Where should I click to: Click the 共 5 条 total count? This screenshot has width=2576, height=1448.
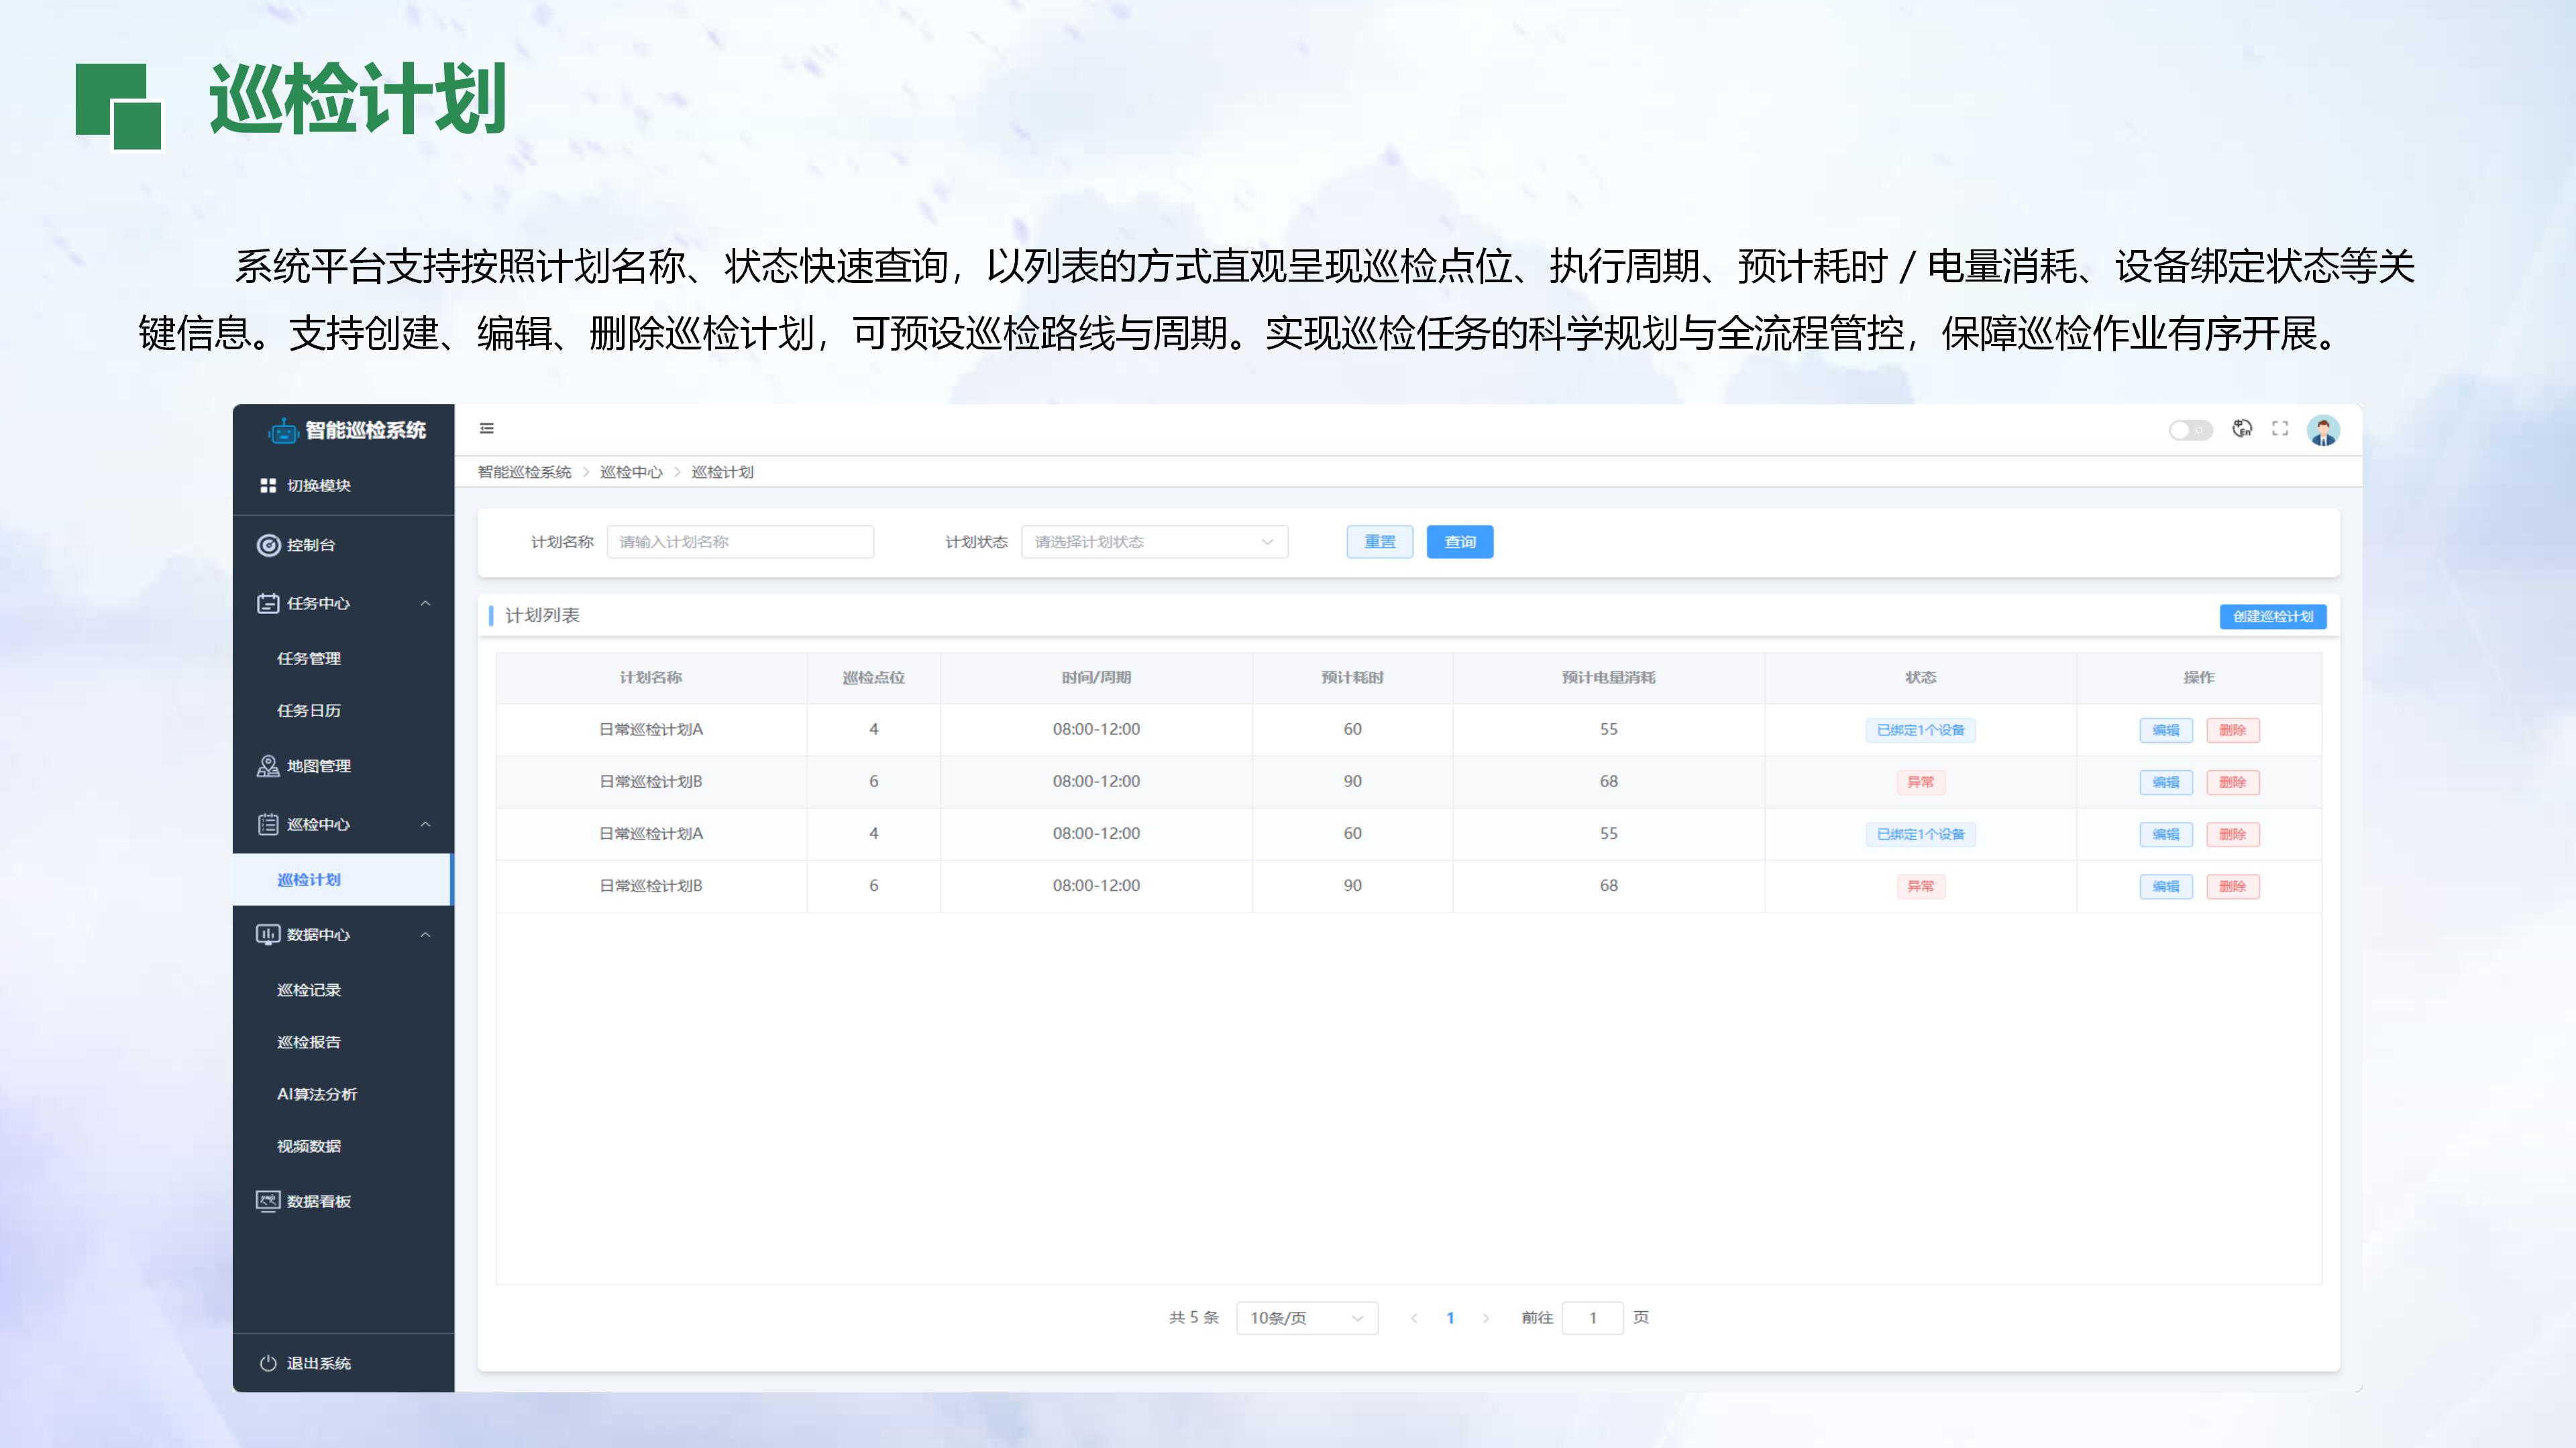tap(1194, 1318)
